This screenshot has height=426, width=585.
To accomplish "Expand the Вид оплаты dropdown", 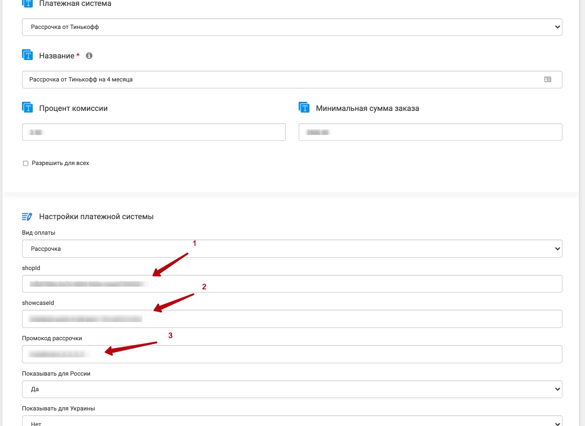I will tap(292, 249).
